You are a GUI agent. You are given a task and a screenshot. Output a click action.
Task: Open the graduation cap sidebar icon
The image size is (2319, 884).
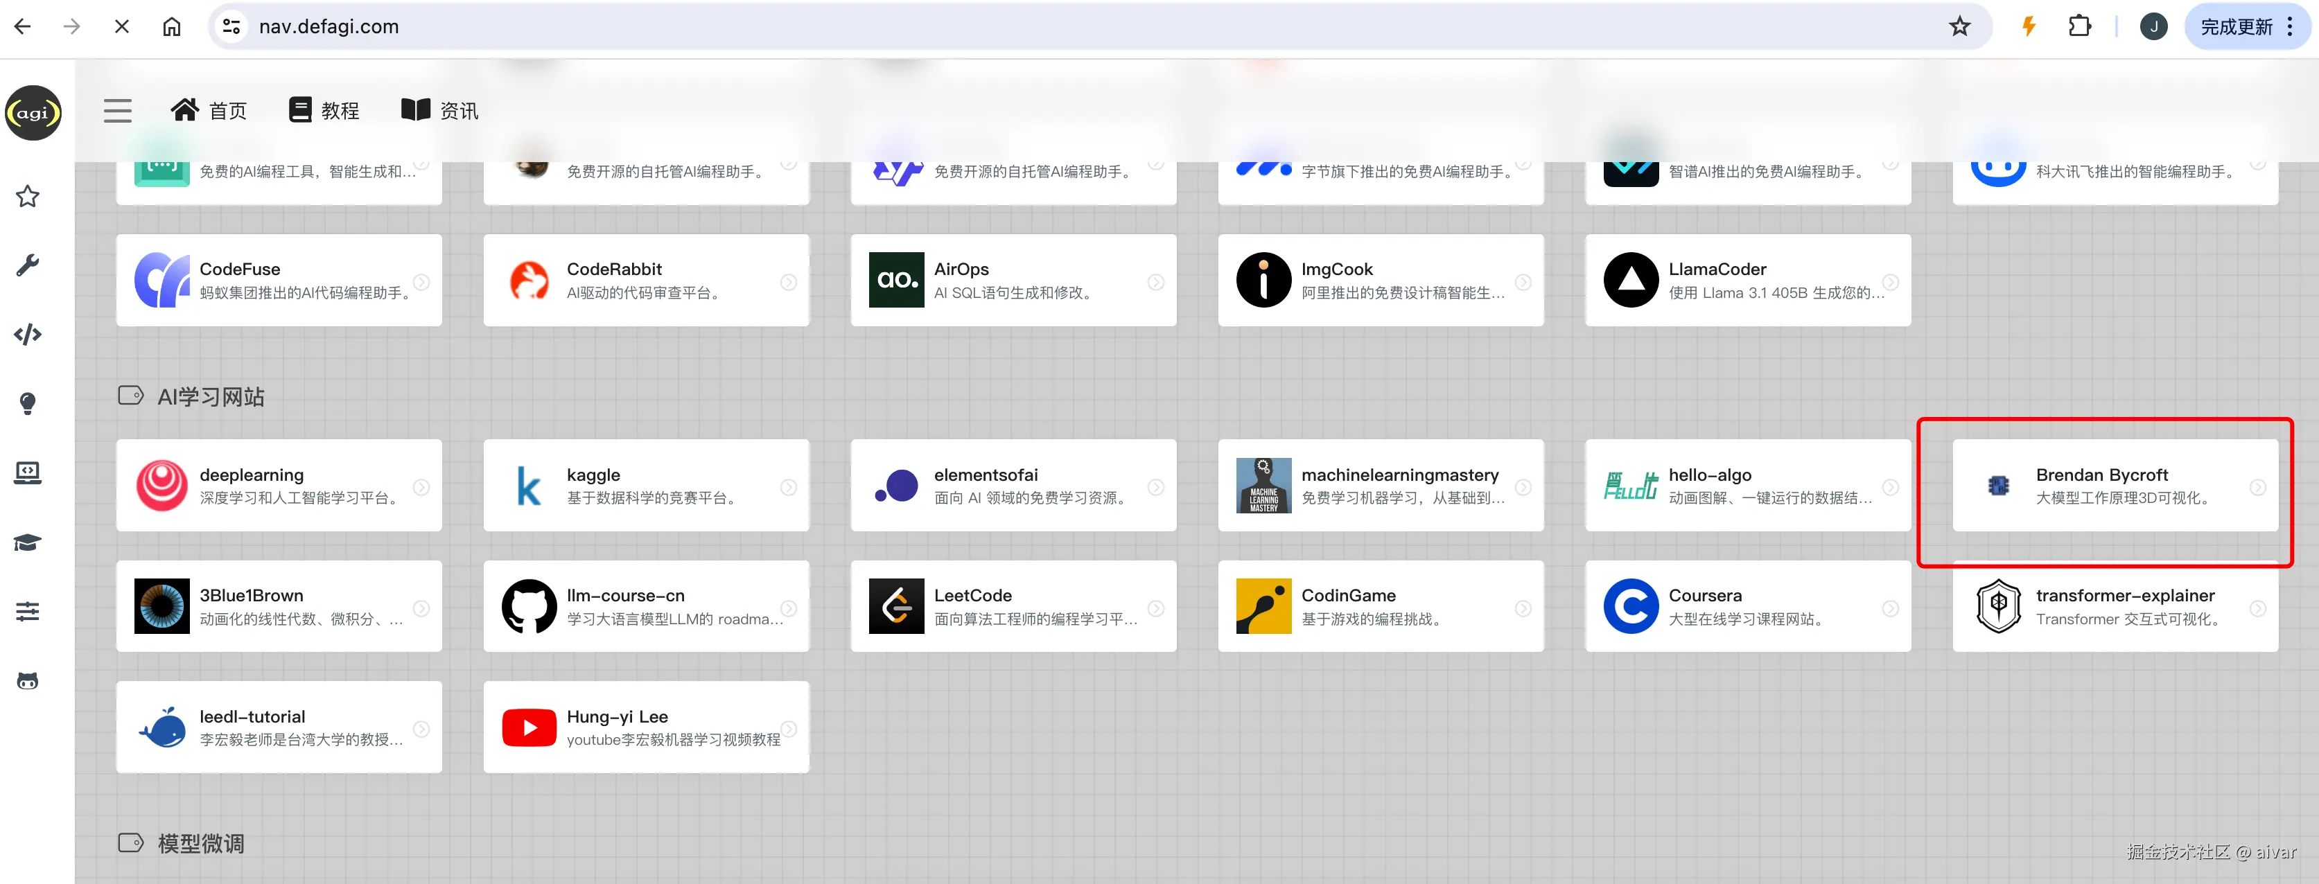[28, 543]
